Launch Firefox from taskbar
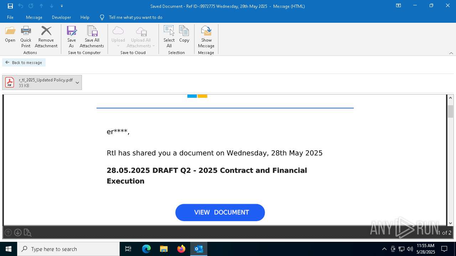The height and width of the screenshot is (256, 456). (181, 249)
